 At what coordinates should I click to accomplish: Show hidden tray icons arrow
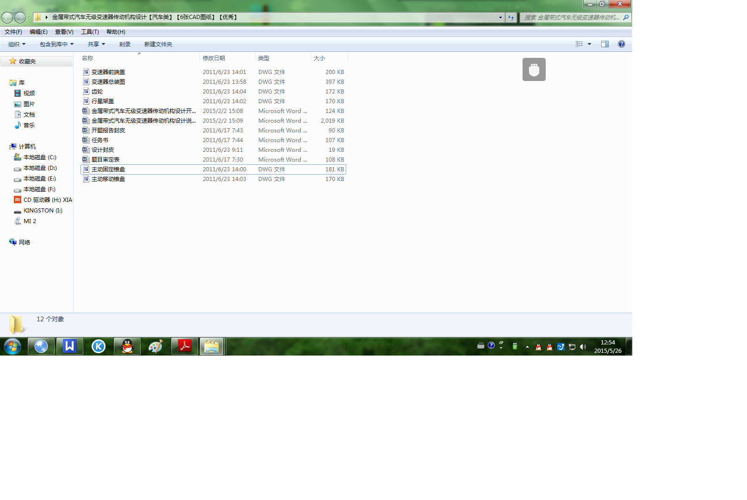(x=527, y=347)
